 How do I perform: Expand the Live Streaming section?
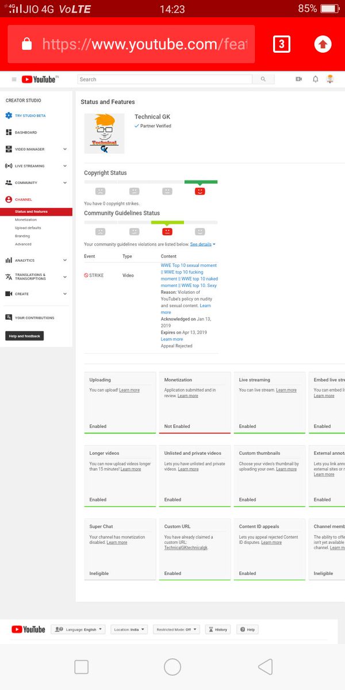pos(64,166)
